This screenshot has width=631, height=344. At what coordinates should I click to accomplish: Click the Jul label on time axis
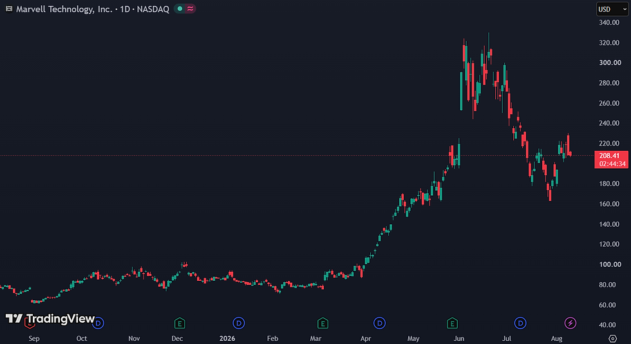(x=507, y=338)
